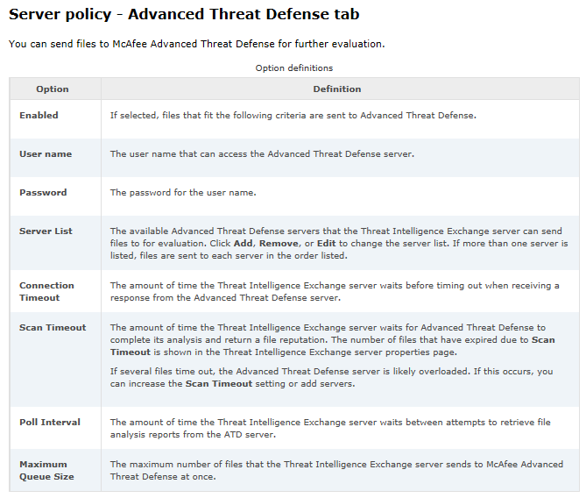This screenshot has height=498, width=586.
Task: Select the 'User name' option cell
Action: tap(55, 158)
